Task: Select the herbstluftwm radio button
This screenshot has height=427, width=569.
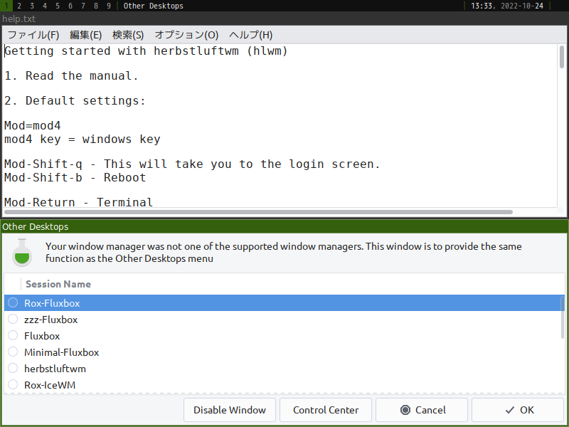Action: (13, 368)
